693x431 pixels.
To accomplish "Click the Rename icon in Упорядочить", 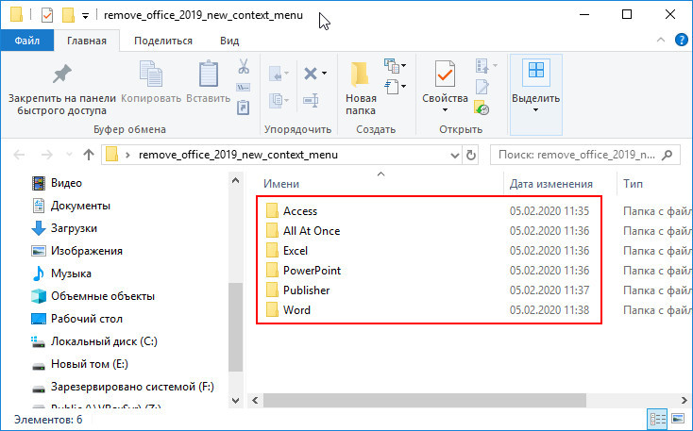I will tap(312, 101).
